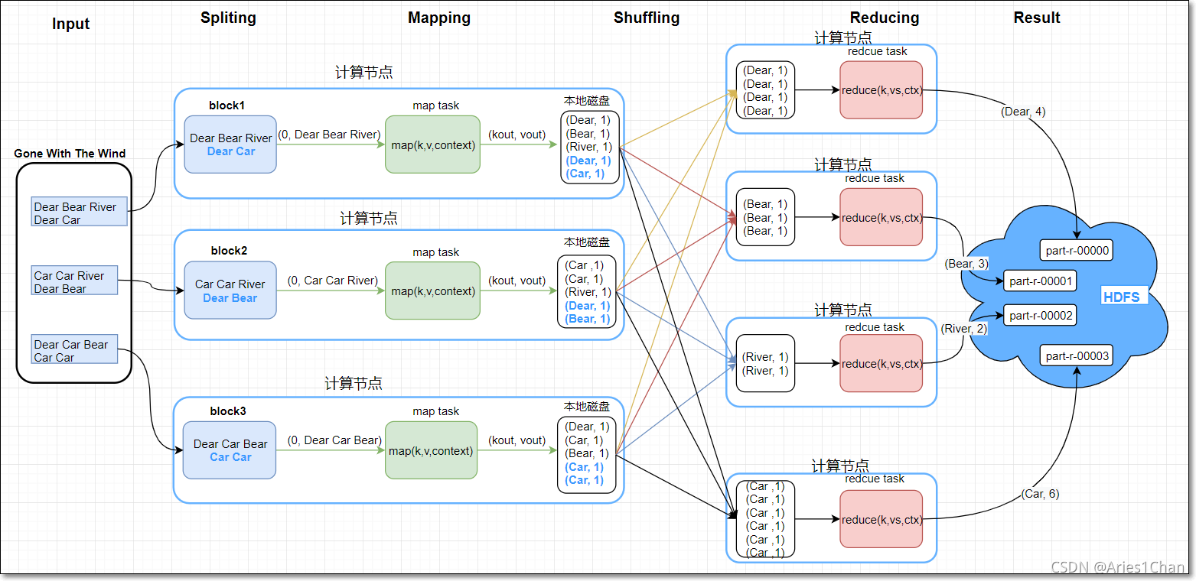Image resolution: width=1196 pixels, height=581 pixels.
Task: Select the map(k,v,context) box in block1 row
Action: coord(432,144)
